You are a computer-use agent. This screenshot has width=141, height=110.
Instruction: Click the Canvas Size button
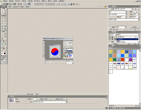point(45,99)
